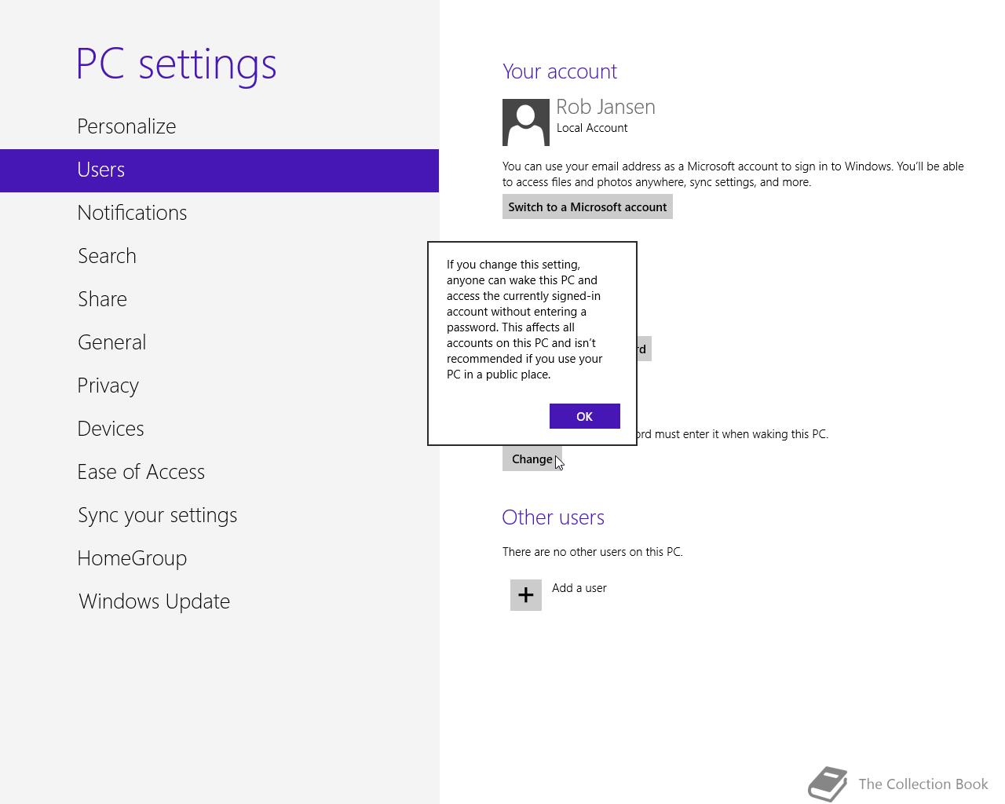The height and width of the screenshot is (804, 1005).
Task: Click Switch to a Microsoft account
Action: point(587,206)
